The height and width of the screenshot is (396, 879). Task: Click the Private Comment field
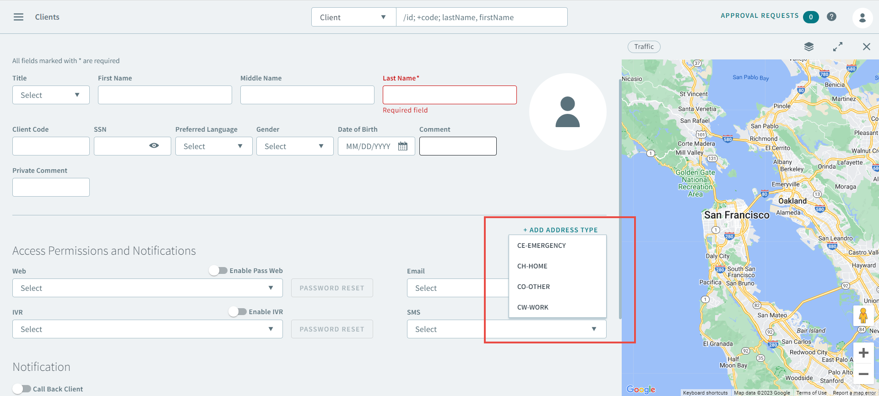coord(51,187)
